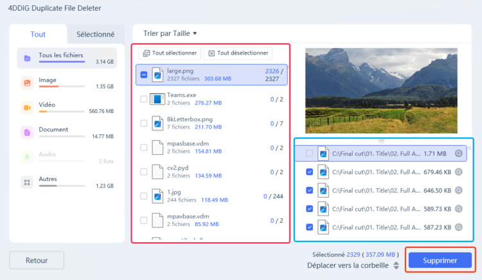Viewport: 482px width, 280px height.
Task: Switch to the Sélectionné tab
Action: tap(95, 35)
